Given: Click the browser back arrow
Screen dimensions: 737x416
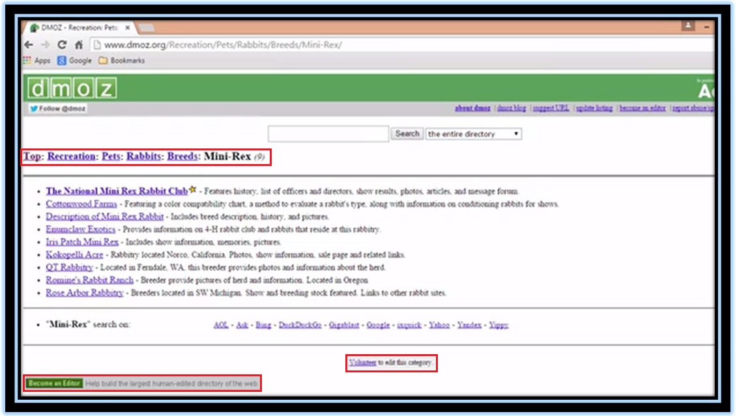Looking at the screenshot, I should 29,45.
